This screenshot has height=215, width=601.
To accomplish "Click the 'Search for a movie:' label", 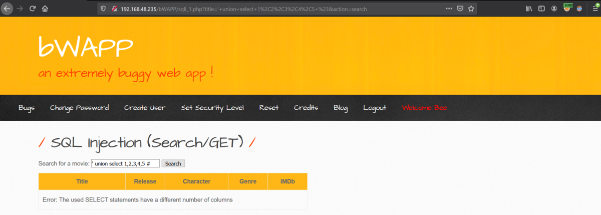I will coord(64,163).
